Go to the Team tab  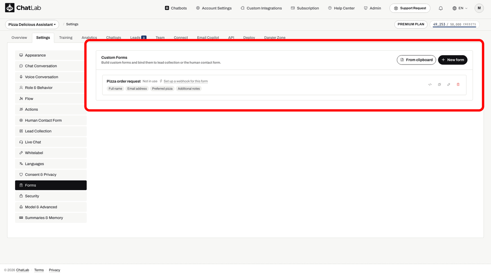(x=160, y=38)
